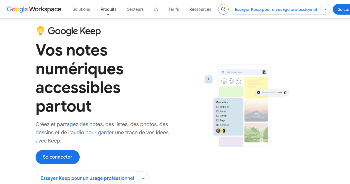Expand the chevron under Produits
Screen dimensions: 350x184
(x=108, y=15)
